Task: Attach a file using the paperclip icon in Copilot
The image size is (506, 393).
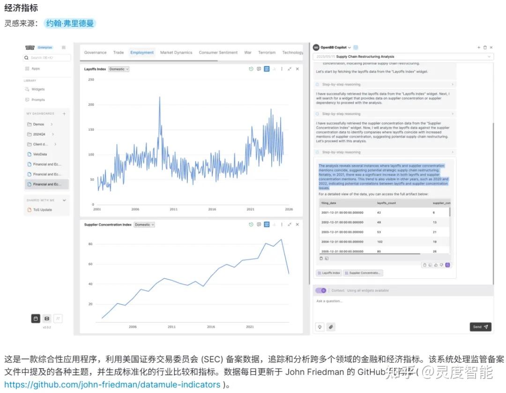Action: (331, 327)
